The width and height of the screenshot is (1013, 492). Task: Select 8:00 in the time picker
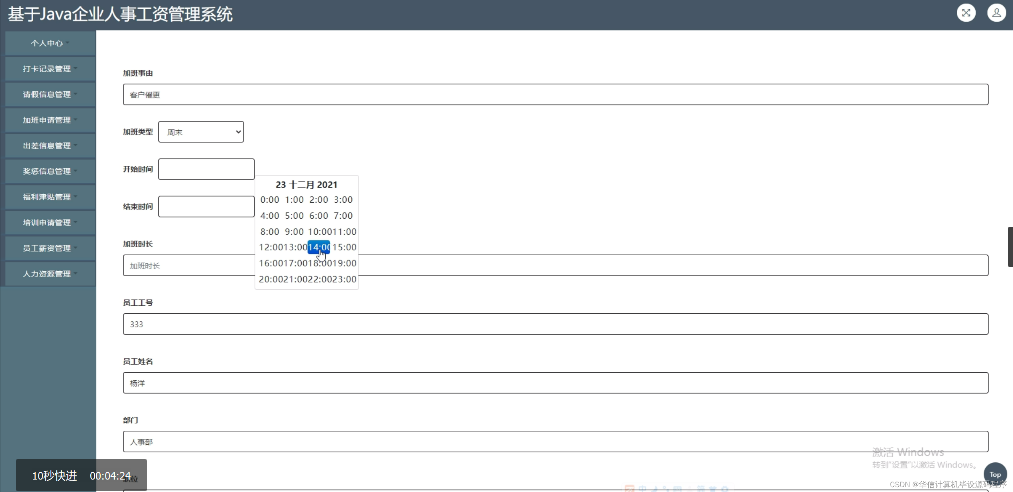pyautogui.click(x=270, y=231)
